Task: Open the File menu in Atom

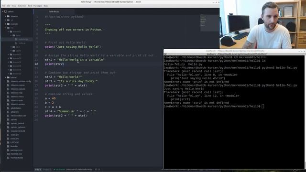Action: tap(3, 6)
